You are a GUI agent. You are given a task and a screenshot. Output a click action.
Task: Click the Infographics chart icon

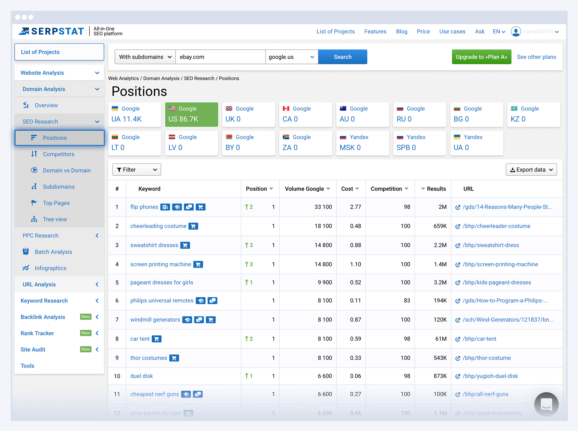(26, 268)
